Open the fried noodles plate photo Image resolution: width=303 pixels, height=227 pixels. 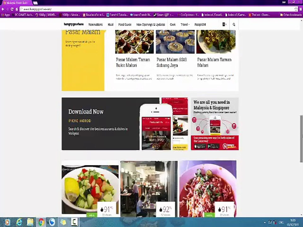click(x=216, y=42)
